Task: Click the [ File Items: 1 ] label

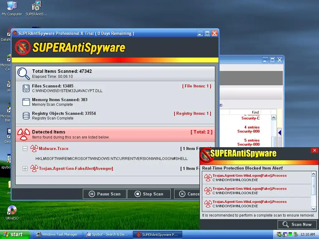Action: (x=197, y=86)
